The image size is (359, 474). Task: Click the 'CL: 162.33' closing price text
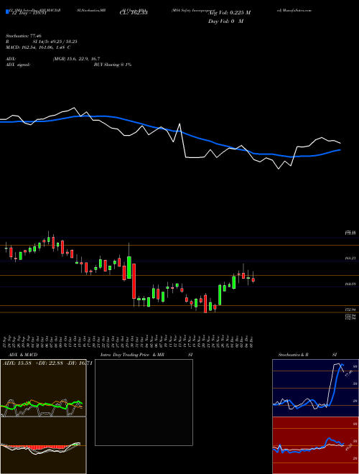coord(133,13)
